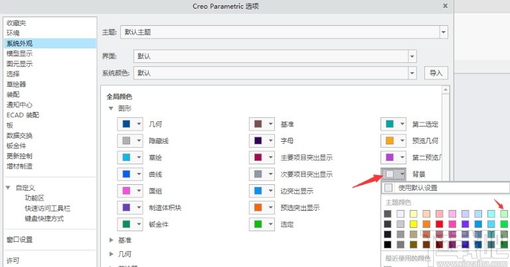Expand the 几何 section

tap(111, 254)
